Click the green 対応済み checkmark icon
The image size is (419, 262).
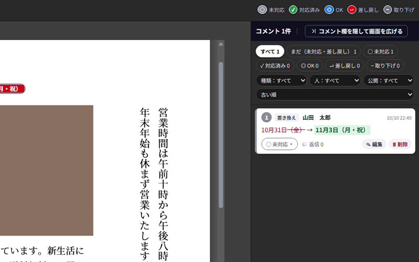coord(293,10)
